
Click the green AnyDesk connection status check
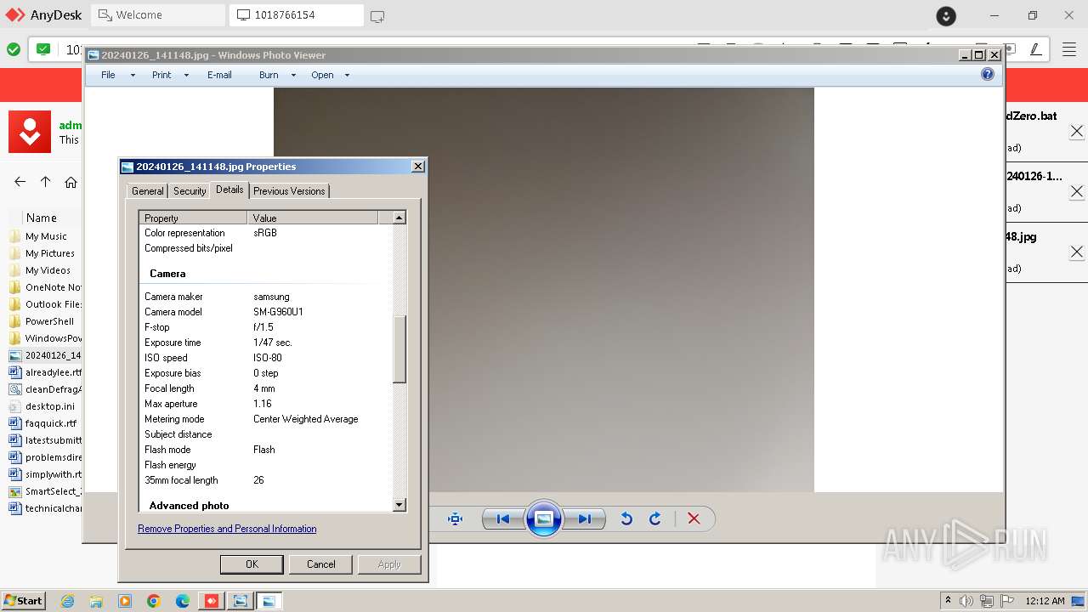[14, 49]
